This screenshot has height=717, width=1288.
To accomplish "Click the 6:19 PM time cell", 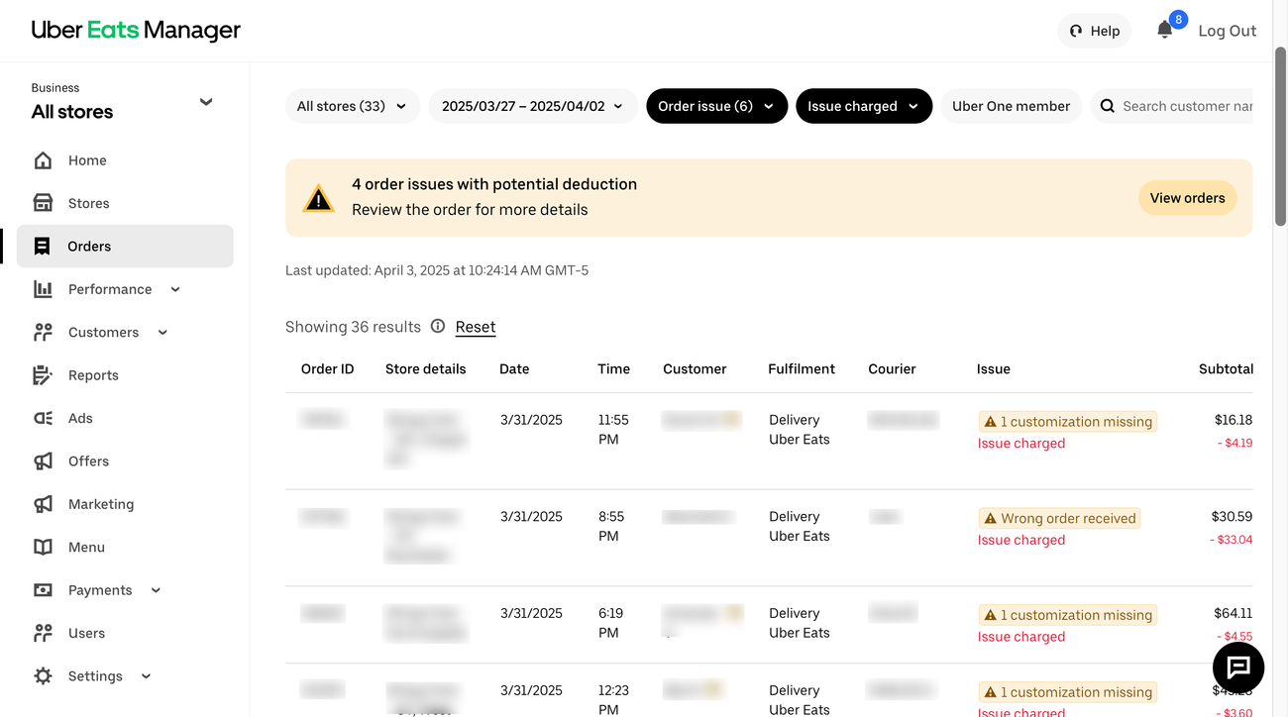I will coord(610,623).
